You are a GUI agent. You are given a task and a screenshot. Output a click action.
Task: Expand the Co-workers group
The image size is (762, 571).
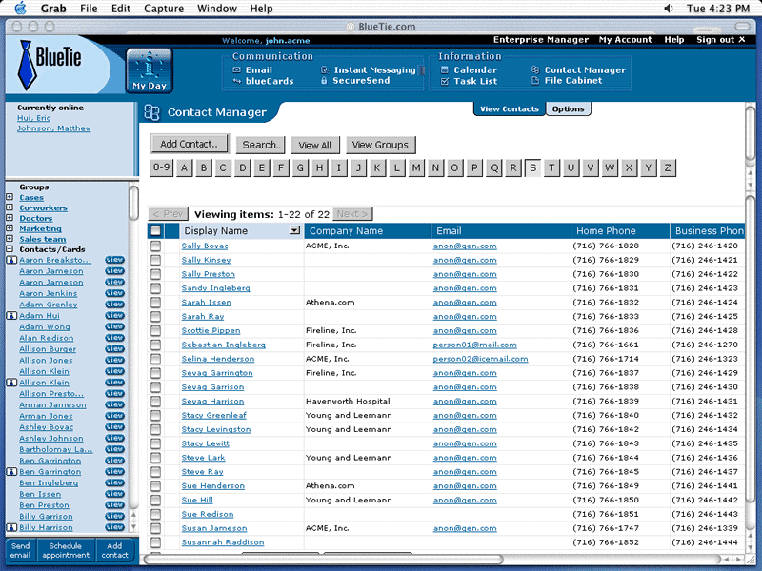[10, 207]
